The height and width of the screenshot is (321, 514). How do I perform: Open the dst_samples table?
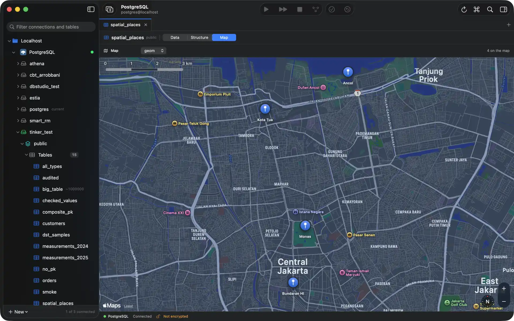pyautogui.click(x=56, y=235)
